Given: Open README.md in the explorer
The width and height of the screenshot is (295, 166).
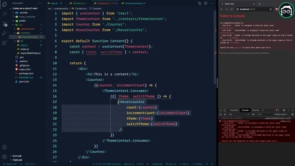Looking at the screenshot, I should click(x=26, y=77).
